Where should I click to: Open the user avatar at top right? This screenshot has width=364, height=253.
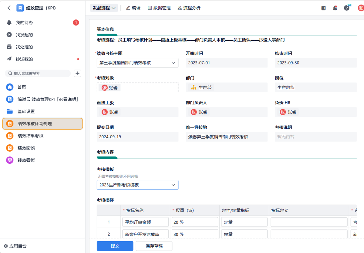click(360, 8)
